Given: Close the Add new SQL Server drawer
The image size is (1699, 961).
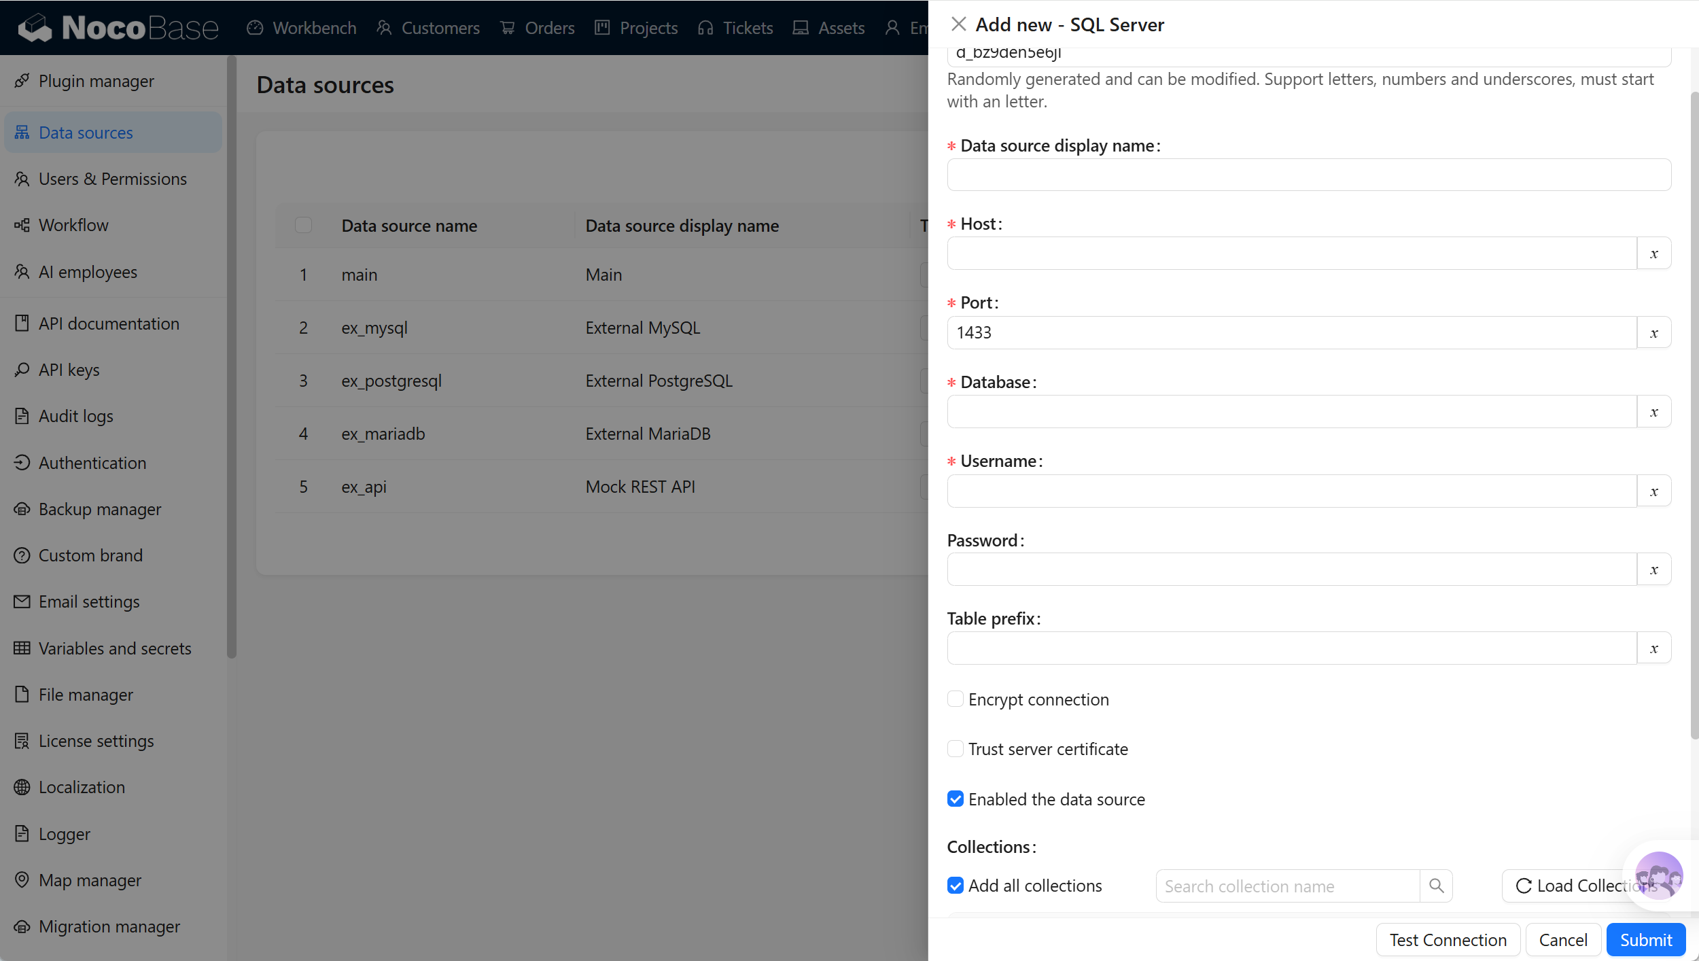Looking at the screenshot, I should coord(958,24).
